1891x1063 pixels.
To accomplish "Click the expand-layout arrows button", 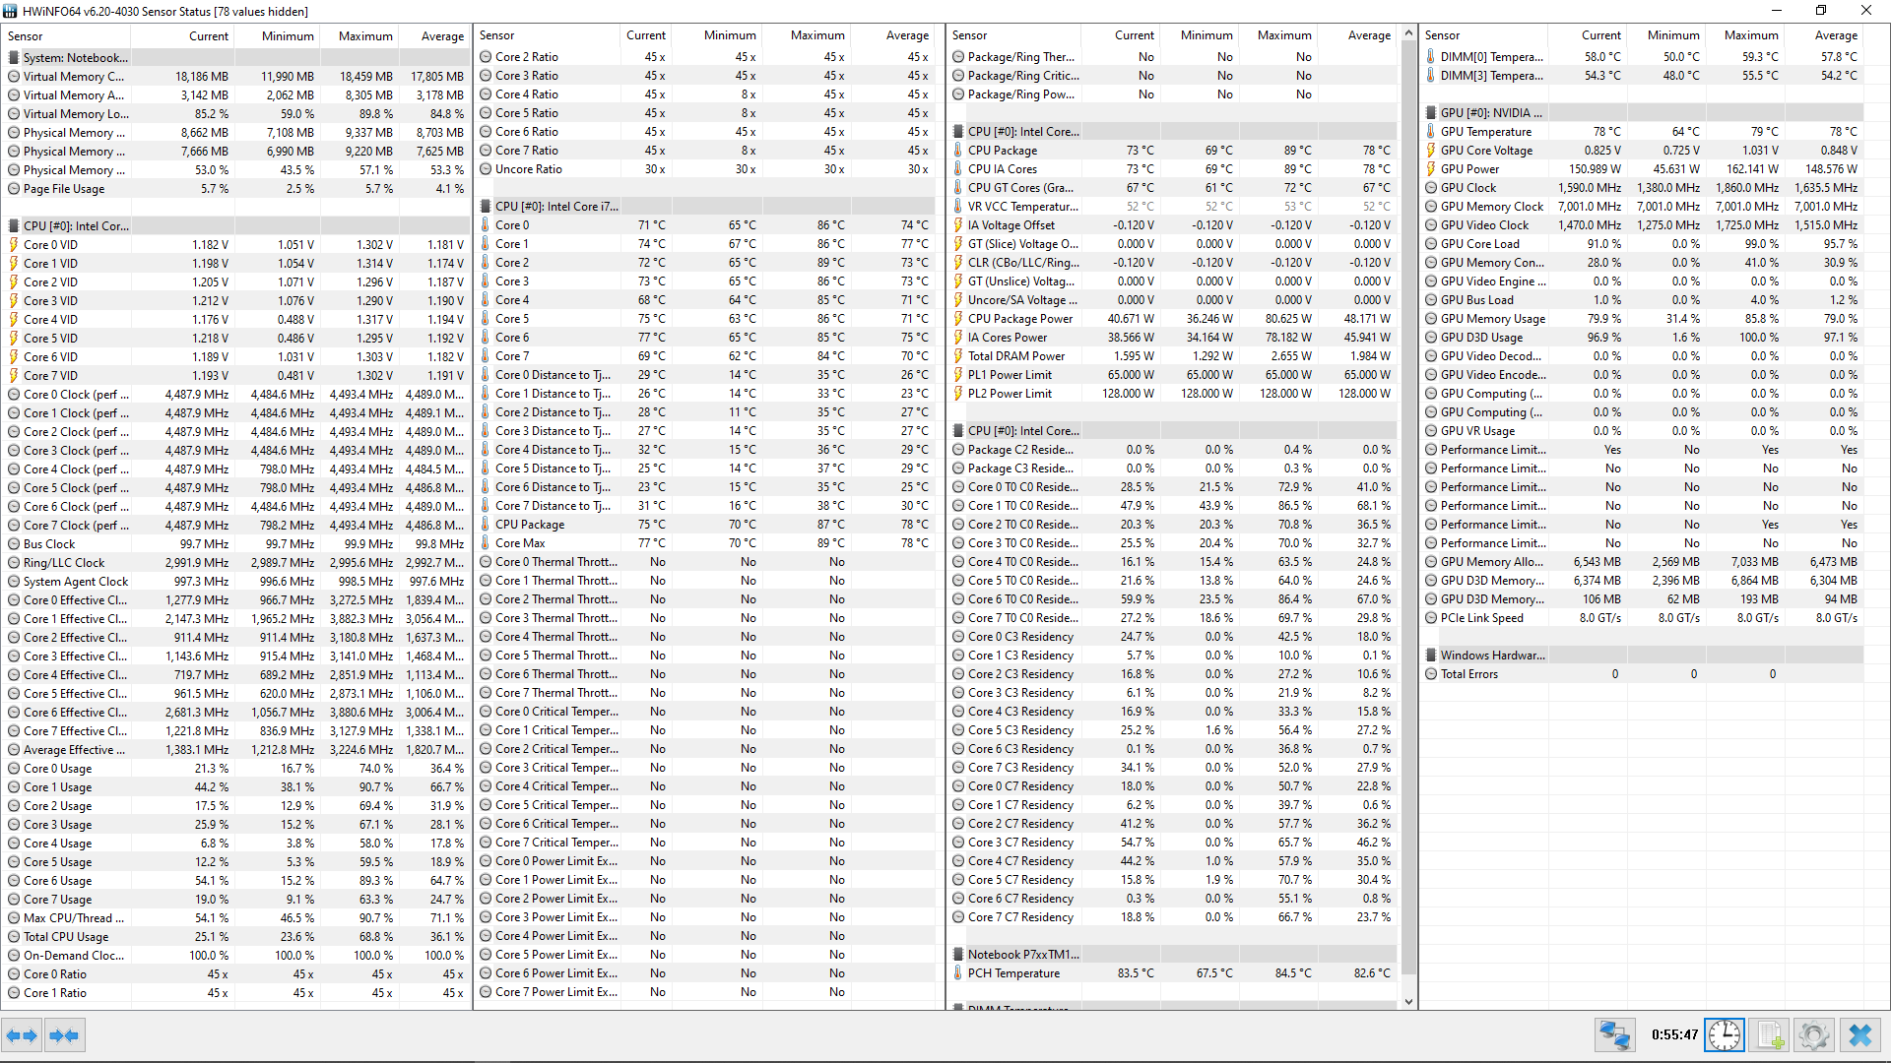I will (22, 1035).
